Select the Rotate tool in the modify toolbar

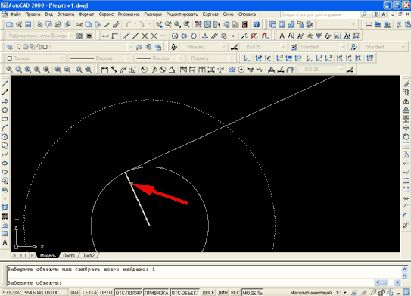(x=406, y=136)
